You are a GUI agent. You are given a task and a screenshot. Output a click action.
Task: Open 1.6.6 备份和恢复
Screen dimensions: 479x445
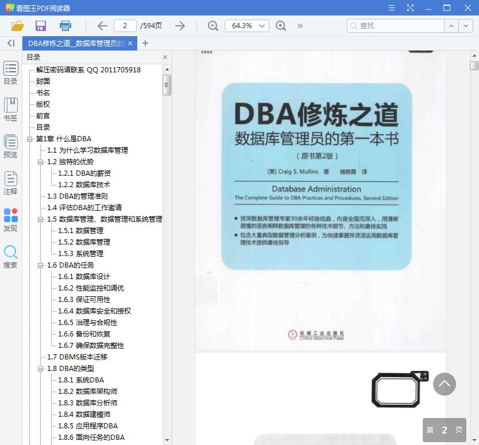pyautogui.click(x=84, y=334)
